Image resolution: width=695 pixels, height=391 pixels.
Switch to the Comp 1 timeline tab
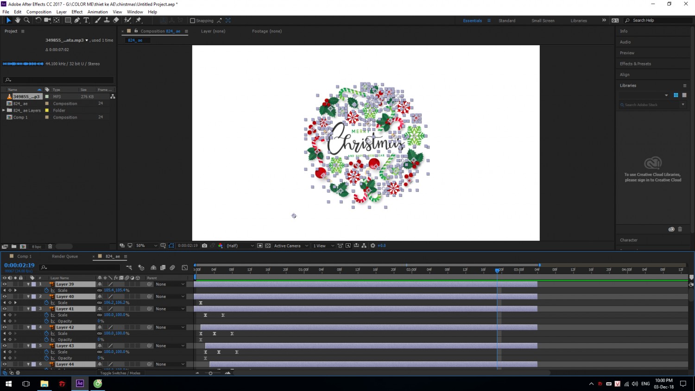click(x=25, y=256)
